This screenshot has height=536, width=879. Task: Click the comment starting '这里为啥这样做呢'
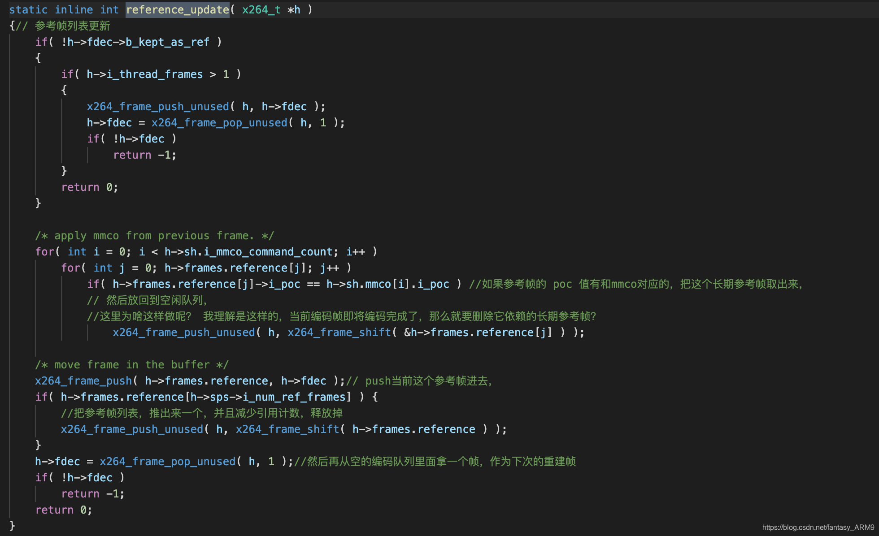coord(342,316)
